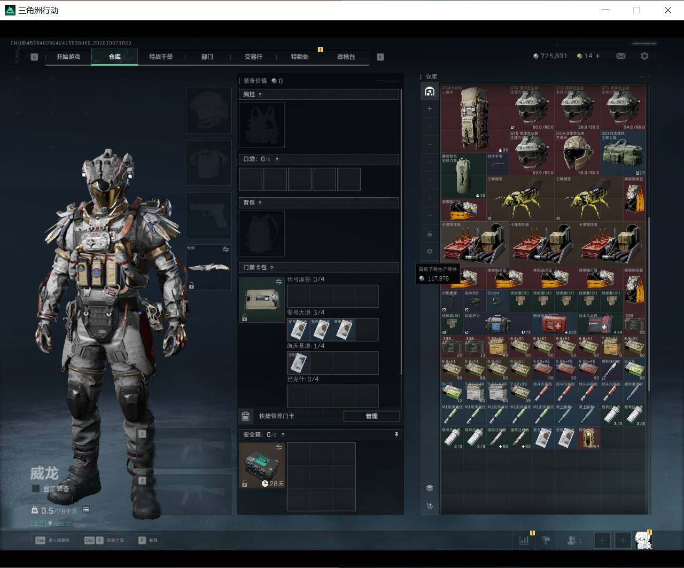Select the helmet showing 54.0/56.0 durability

tap(623, 107)
